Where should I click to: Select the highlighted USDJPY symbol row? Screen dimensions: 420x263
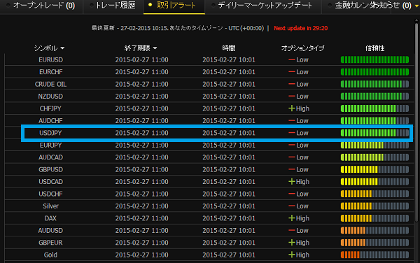[x=217, y=133]
